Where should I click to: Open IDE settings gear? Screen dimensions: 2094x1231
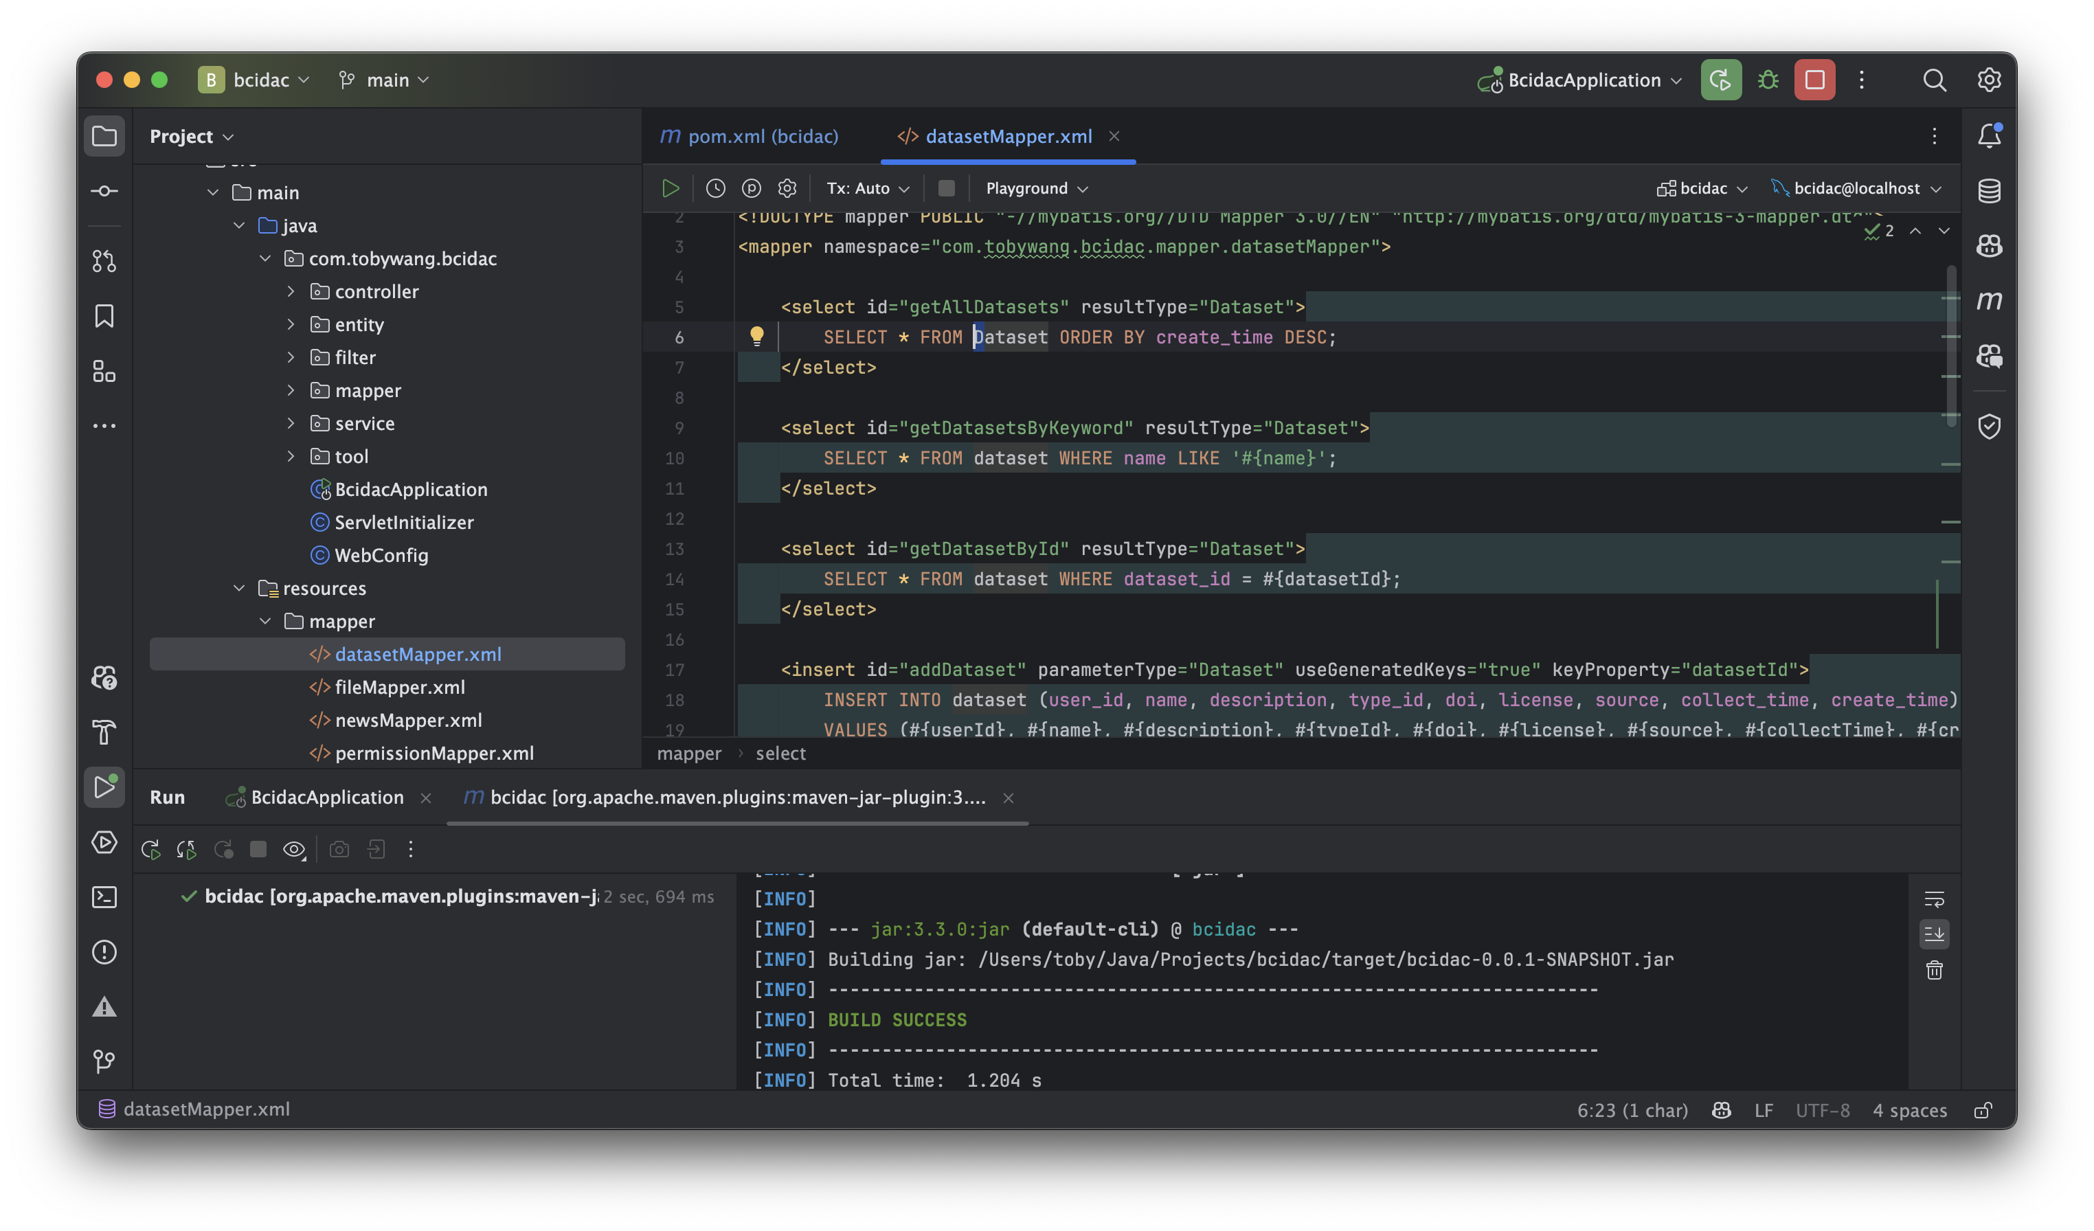point(1990,80)
